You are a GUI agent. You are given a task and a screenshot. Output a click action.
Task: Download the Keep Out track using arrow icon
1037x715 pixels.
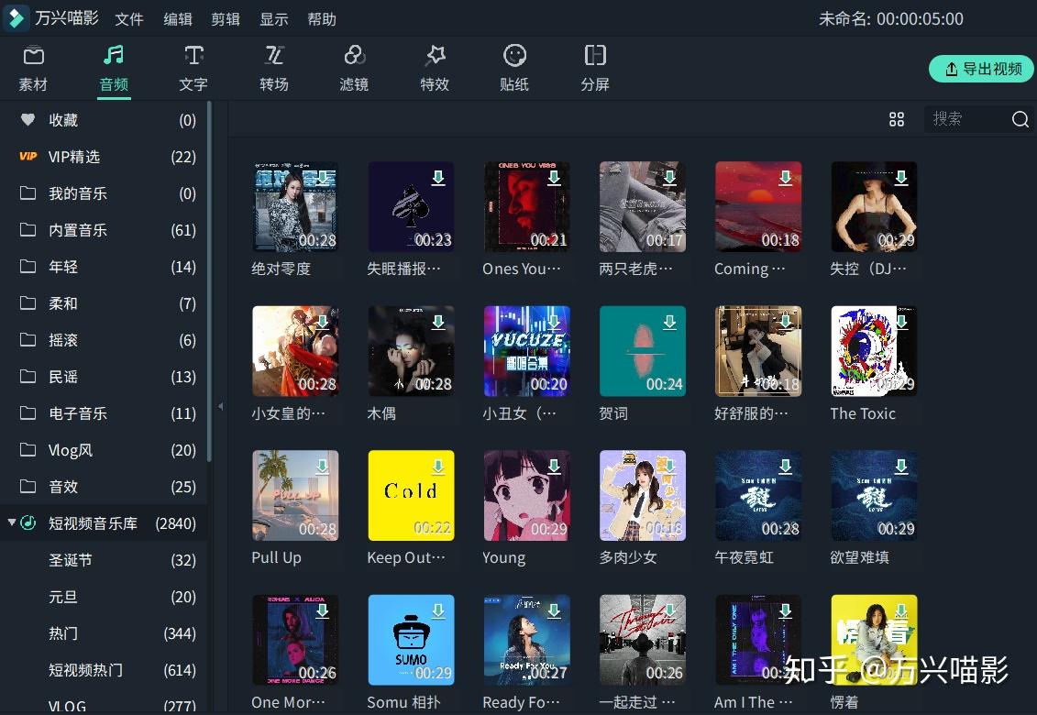pos(438,467)
